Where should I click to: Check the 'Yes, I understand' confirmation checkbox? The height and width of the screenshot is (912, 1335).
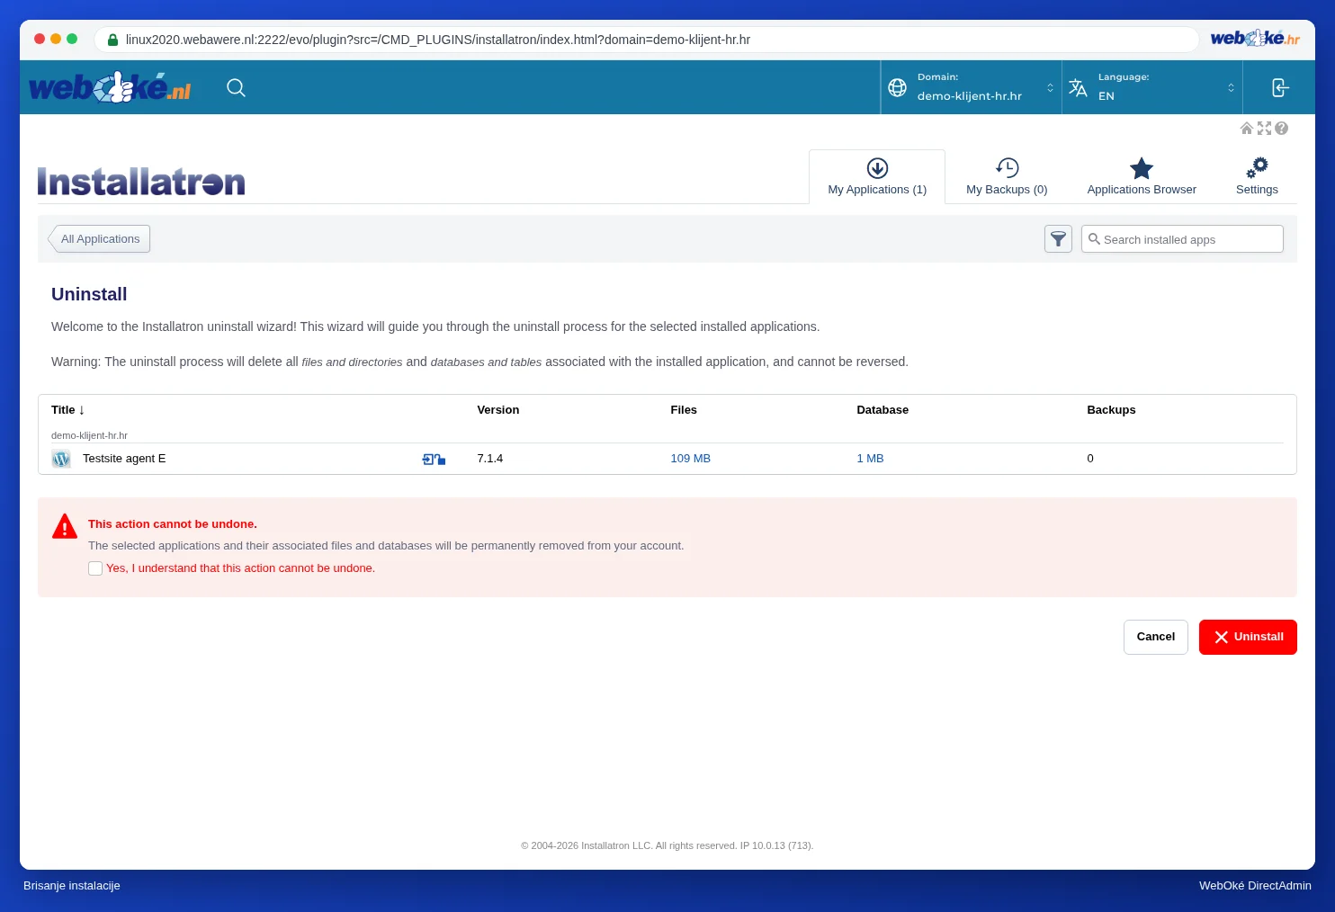point(95,568)
